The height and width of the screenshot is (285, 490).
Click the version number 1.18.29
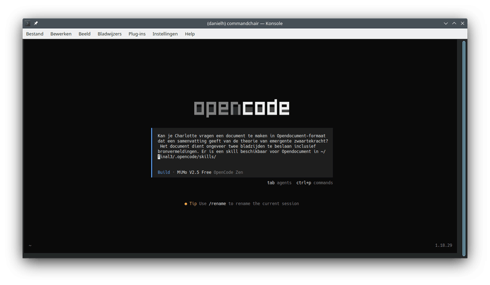tap(443, 245)
